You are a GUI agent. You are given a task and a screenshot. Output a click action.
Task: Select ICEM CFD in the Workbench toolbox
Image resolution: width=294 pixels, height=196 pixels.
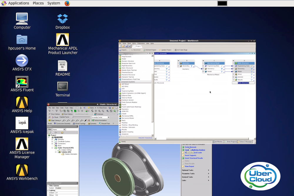125,111
